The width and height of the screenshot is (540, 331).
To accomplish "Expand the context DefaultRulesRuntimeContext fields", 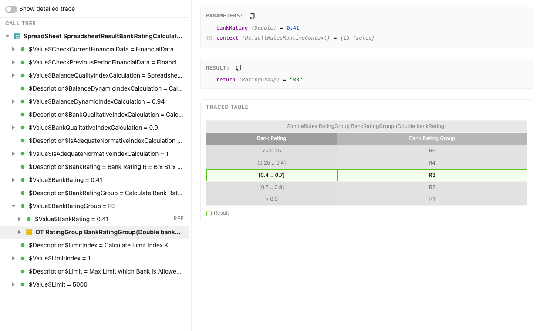I will point(209,38).
